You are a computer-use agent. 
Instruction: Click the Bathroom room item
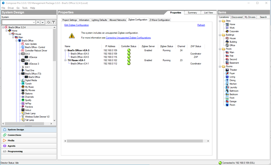pyautogui.click(x=234, y=91)
